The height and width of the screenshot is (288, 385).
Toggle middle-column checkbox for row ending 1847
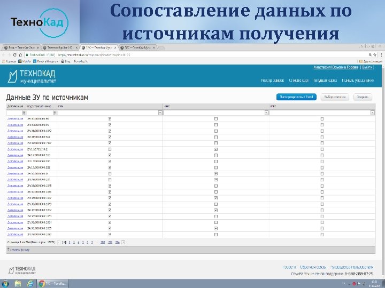(216, 198)
